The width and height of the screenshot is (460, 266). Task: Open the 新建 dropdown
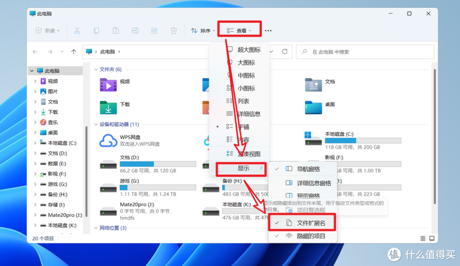coord(48,31)
